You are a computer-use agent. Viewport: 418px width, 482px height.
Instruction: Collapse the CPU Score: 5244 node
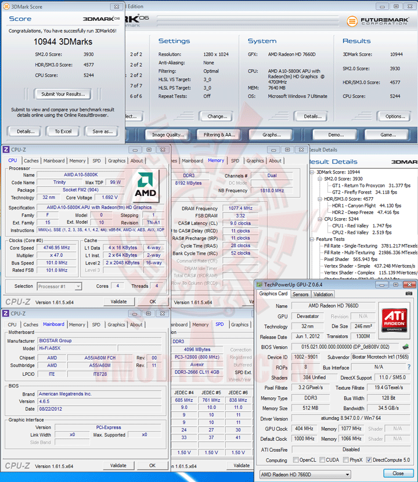[x=319, y=219]
